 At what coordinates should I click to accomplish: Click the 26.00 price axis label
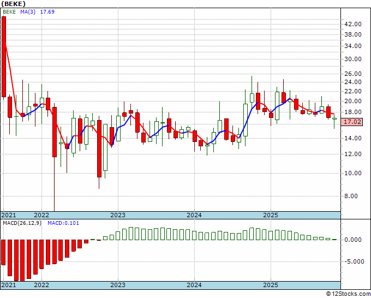pos(353,74)
